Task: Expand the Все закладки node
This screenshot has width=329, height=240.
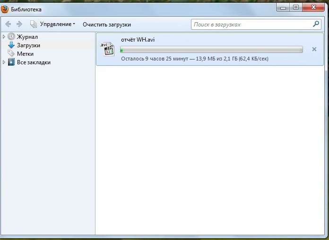Action: (x=4, y=62)
